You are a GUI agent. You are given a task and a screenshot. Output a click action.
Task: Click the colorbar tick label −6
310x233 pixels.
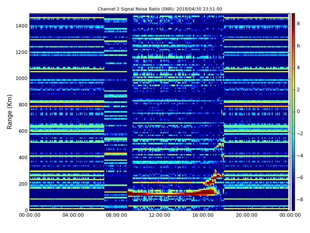tap(300, 177)
